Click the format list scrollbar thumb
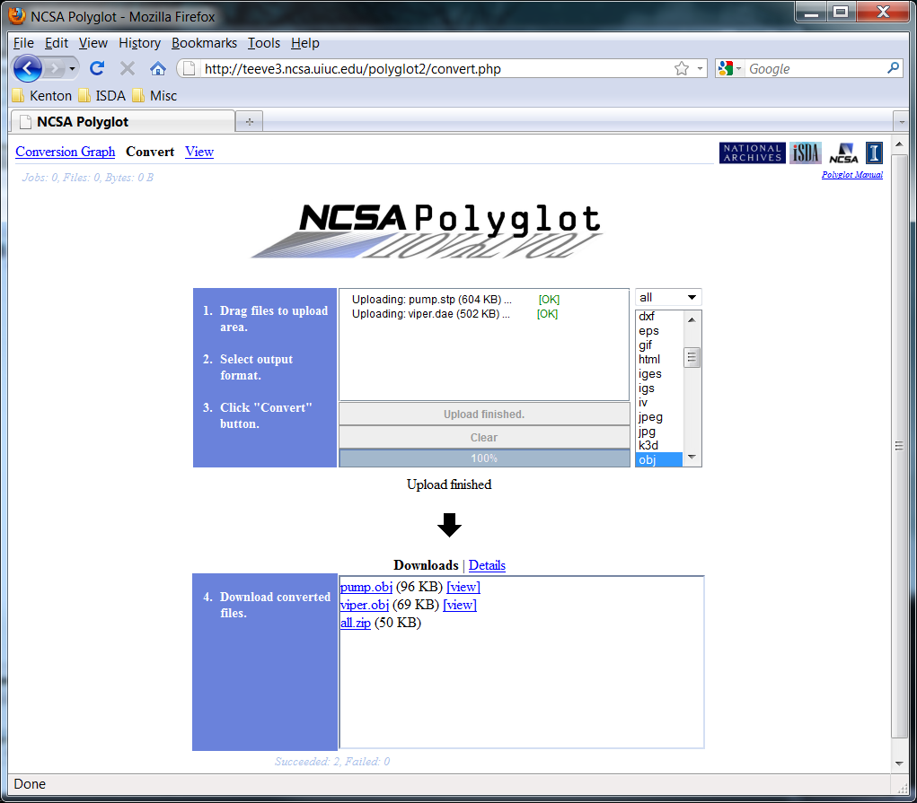Viewport: 917px width, 803px height. click(692, 357)
